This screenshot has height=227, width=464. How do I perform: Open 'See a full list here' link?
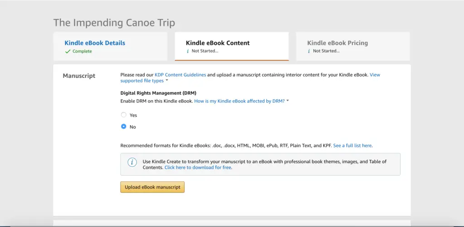pos(353,145)
